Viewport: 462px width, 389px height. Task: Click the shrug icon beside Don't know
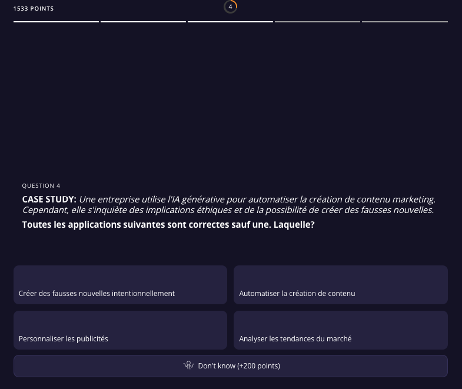[189, 365]
